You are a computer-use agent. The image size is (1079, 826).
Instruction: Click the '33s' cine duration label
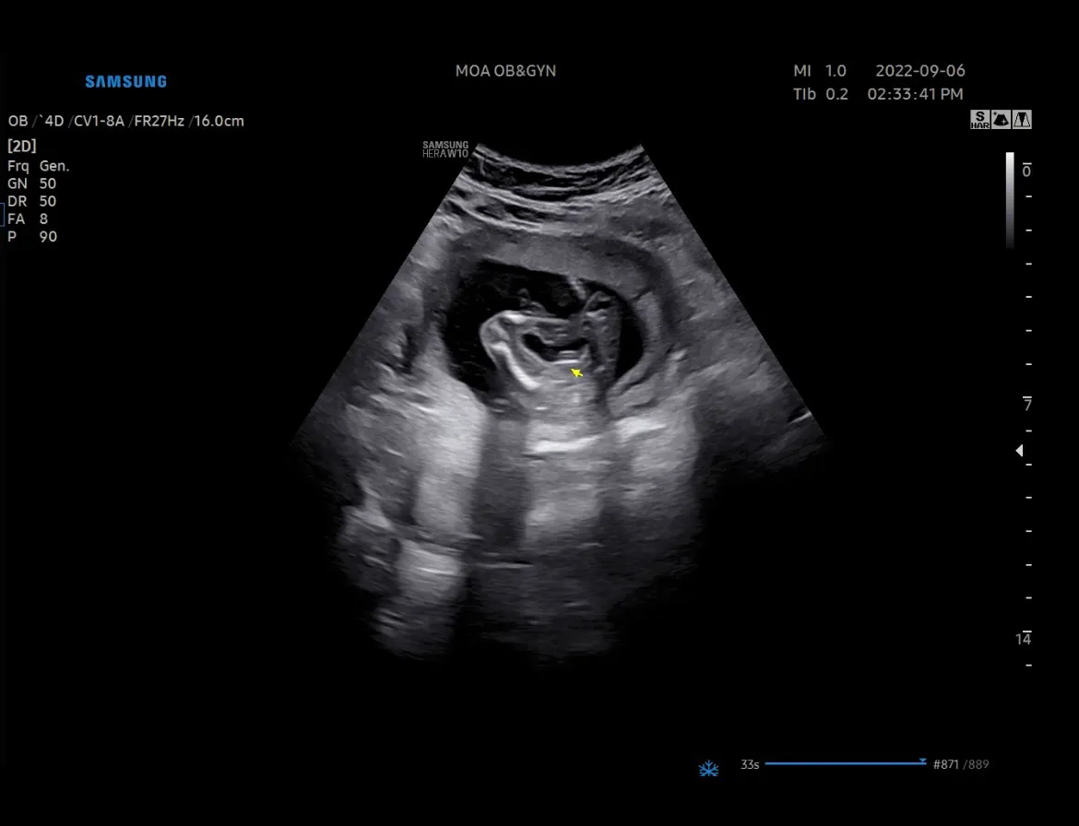click(x=750, y=764)
